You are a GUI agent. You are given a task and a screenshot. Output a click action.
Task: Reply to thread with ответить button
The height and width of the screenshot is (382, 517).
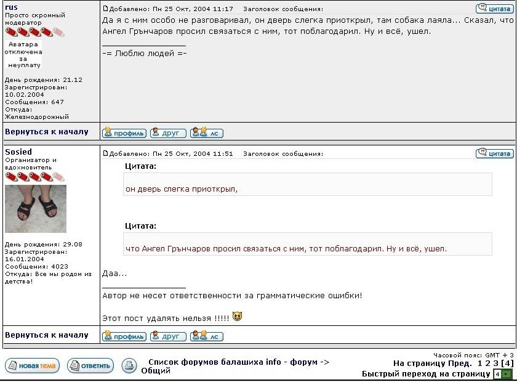tap(90, 366)
